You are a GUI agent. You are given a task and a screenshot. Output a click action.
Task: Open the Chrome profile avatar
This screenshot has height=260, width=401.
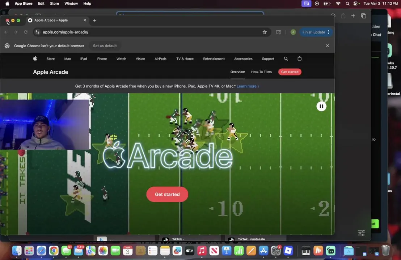(x=293, y=32)
